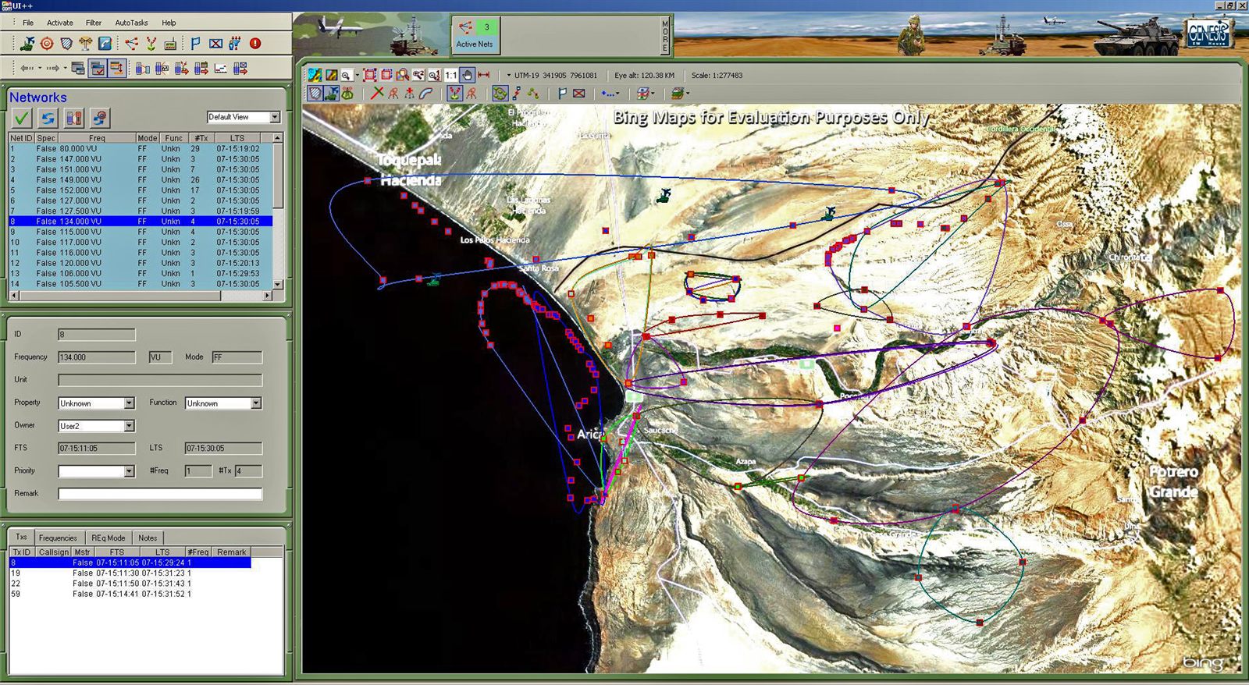The image size is (1249, 685).
Task: Click the map layers icon at toolbar start
Action: point(315,75)
